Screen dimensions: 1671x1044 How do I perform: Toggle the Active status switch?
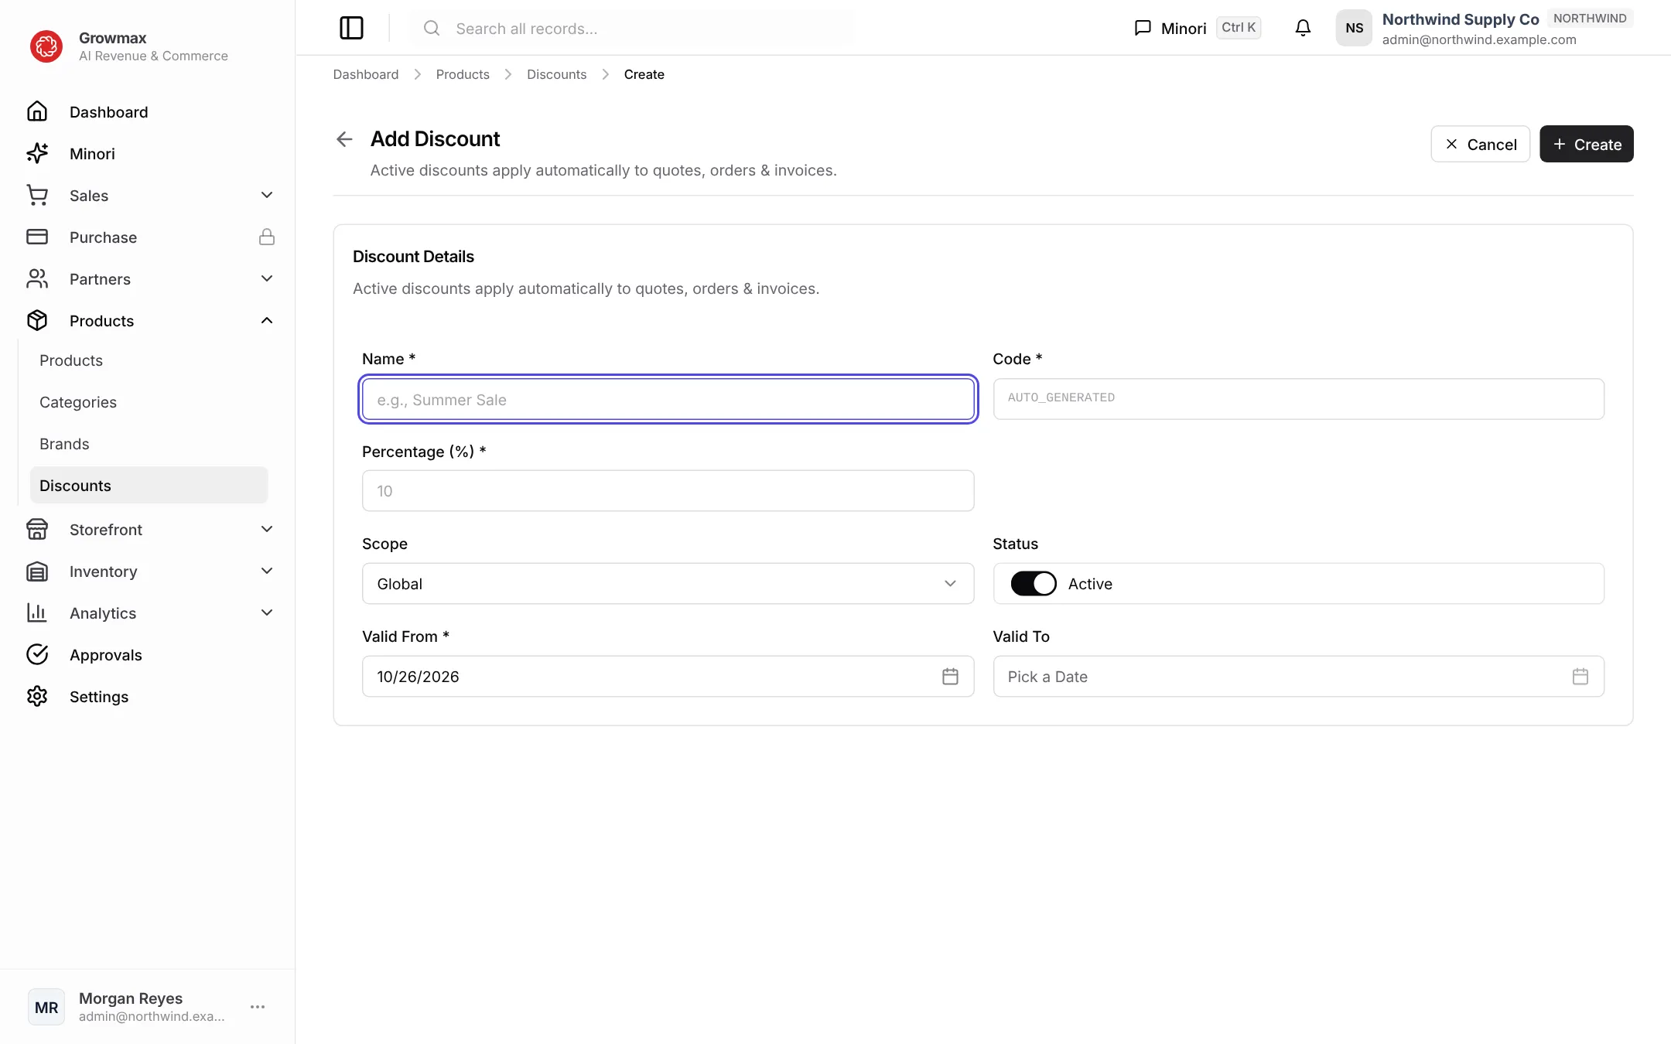[1033, 583]
